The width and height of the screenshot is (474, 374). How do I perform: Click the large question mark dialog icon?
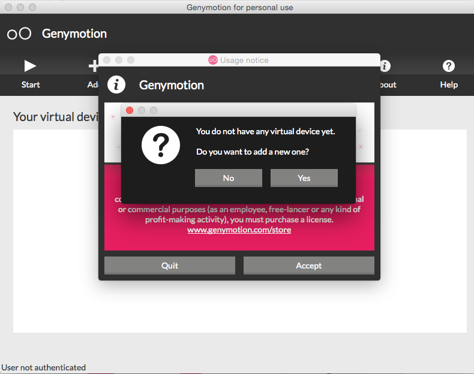161,145
